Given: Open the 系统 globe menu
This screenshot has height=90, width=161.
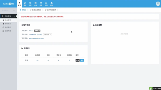Looking at the screenshot, I should pos(25,4).
